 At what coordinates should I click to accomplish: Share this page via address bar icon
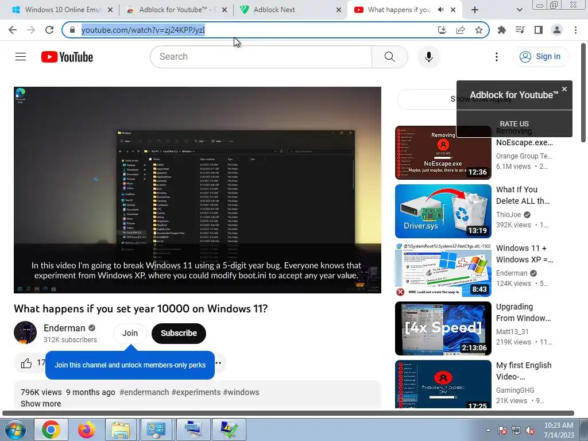click(461, 30)
